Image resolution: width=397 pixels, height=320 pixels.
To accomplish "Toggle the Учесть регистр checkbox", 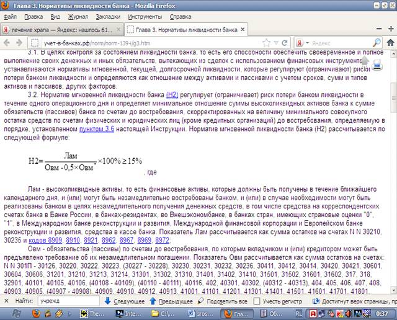I will point(257,301).
